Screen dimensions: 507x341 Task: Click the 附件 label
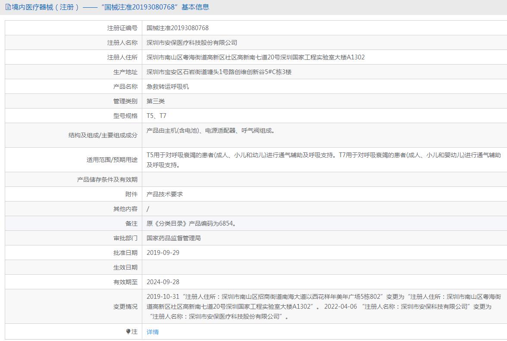coord(131,194)
